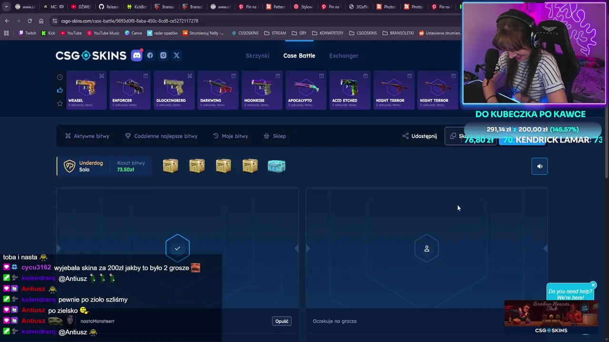This screenshot has height=342, width=609.
Task: Reload the browser page
Action: pyautogui.click(x=29, y=21)
